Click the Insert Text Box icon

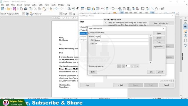(x=98, y=9)
